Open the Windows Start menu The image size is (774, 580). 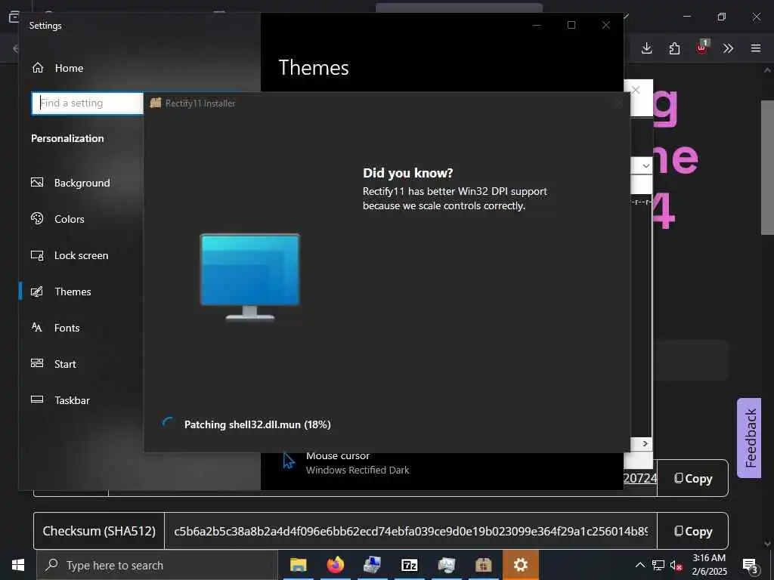[x=18, y=565]
